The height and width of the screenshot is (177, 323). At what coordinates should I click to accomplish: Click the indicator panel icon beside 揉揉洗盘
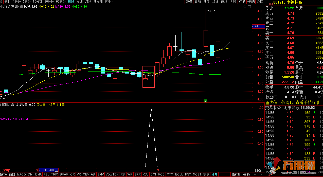1,104
